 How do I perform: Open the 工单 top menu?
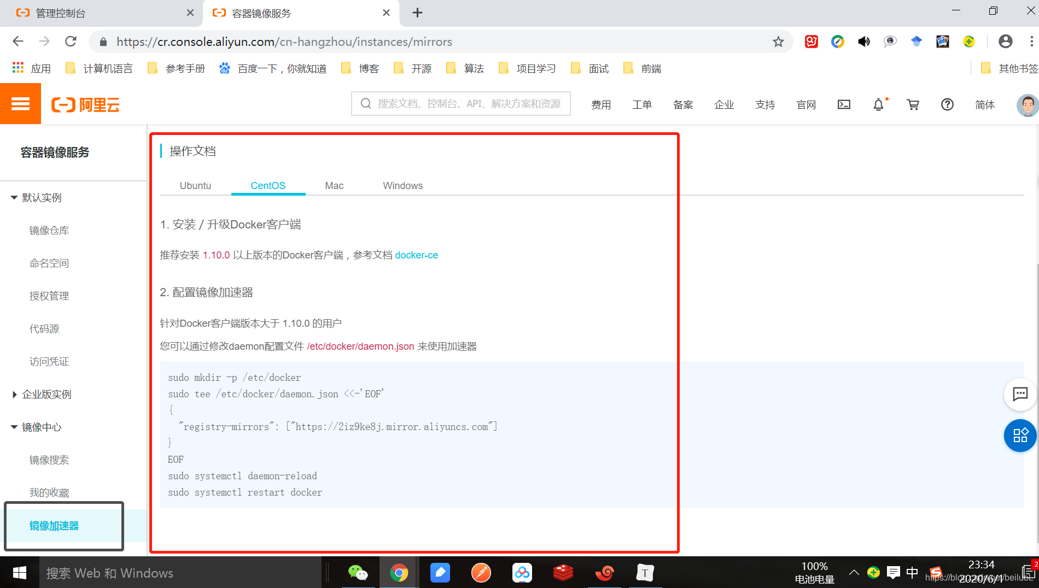[x=642, y=104]
